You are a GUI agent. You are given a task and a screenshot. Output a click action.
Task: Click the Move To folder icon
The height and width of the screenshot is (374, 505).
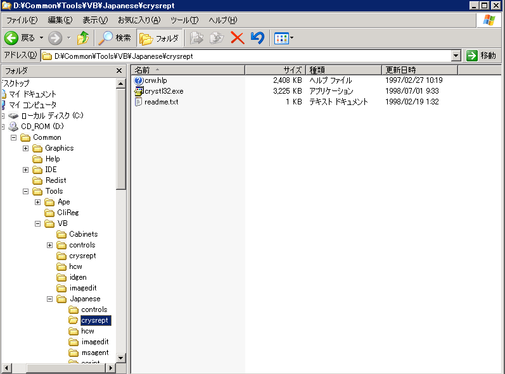[x=196, y=38]
